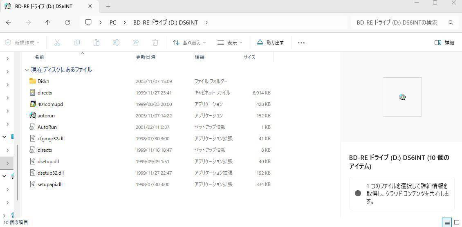Viewport: 462px width, 227px height.
Task: Toggle the 詳細 details pane
Action: pyautogui.click(x=444, y=43)
